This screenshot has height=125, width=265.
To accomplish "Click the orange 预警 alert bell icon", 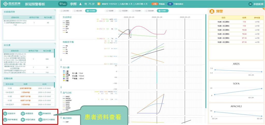I will coord(212,11).
